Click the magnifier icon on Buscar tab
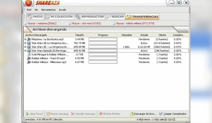212x123 pixels. pos(108,17)
